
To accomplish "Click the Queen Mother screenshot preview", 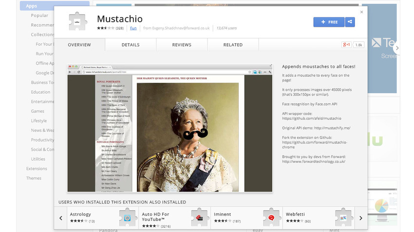I will 169,127.
